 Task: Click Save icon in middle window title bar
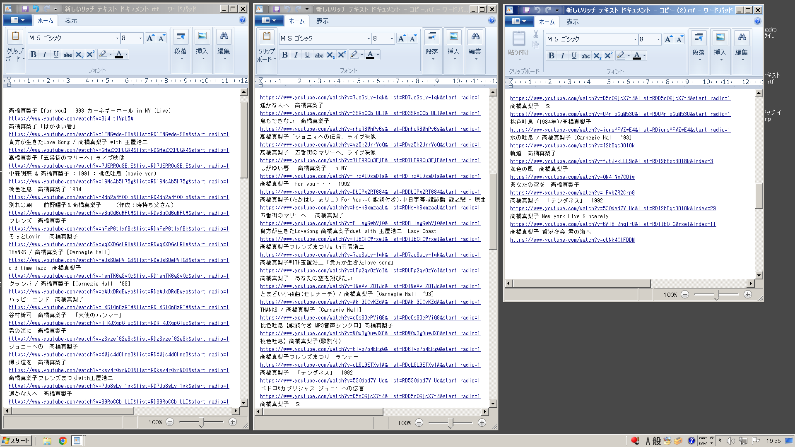tap(277, 9)
